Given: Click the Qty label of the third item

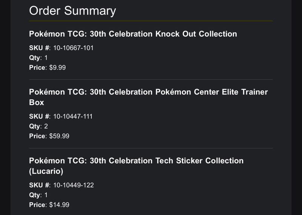Looking at the screenshot, I should pyautogui.click(x=35, y=195).
